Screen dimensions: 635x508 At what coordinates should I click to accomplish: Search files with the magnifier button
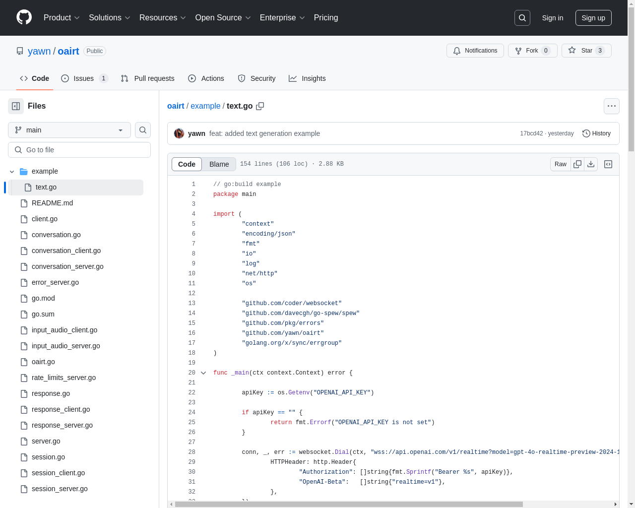coord(143,130)
